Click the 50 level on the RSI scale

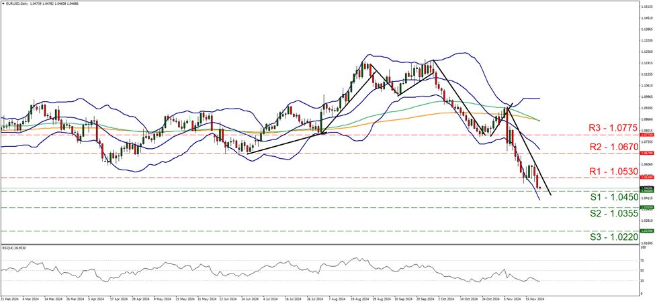[x=642, y=271]
